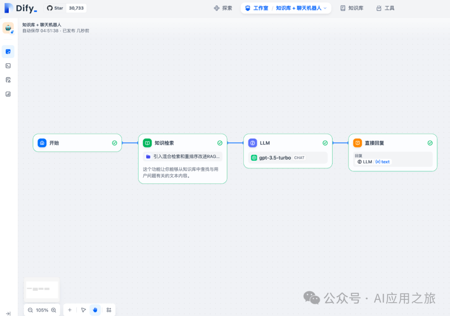Click the workflow minimap thumbnail
450x316 pixels.
(x=42, y=289)
